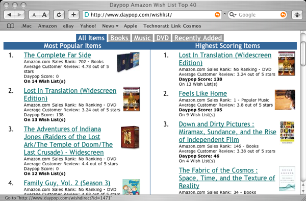Click 'On 12 Wish List(s)' text
The image size is (306, 201).
tap(45, 173)
